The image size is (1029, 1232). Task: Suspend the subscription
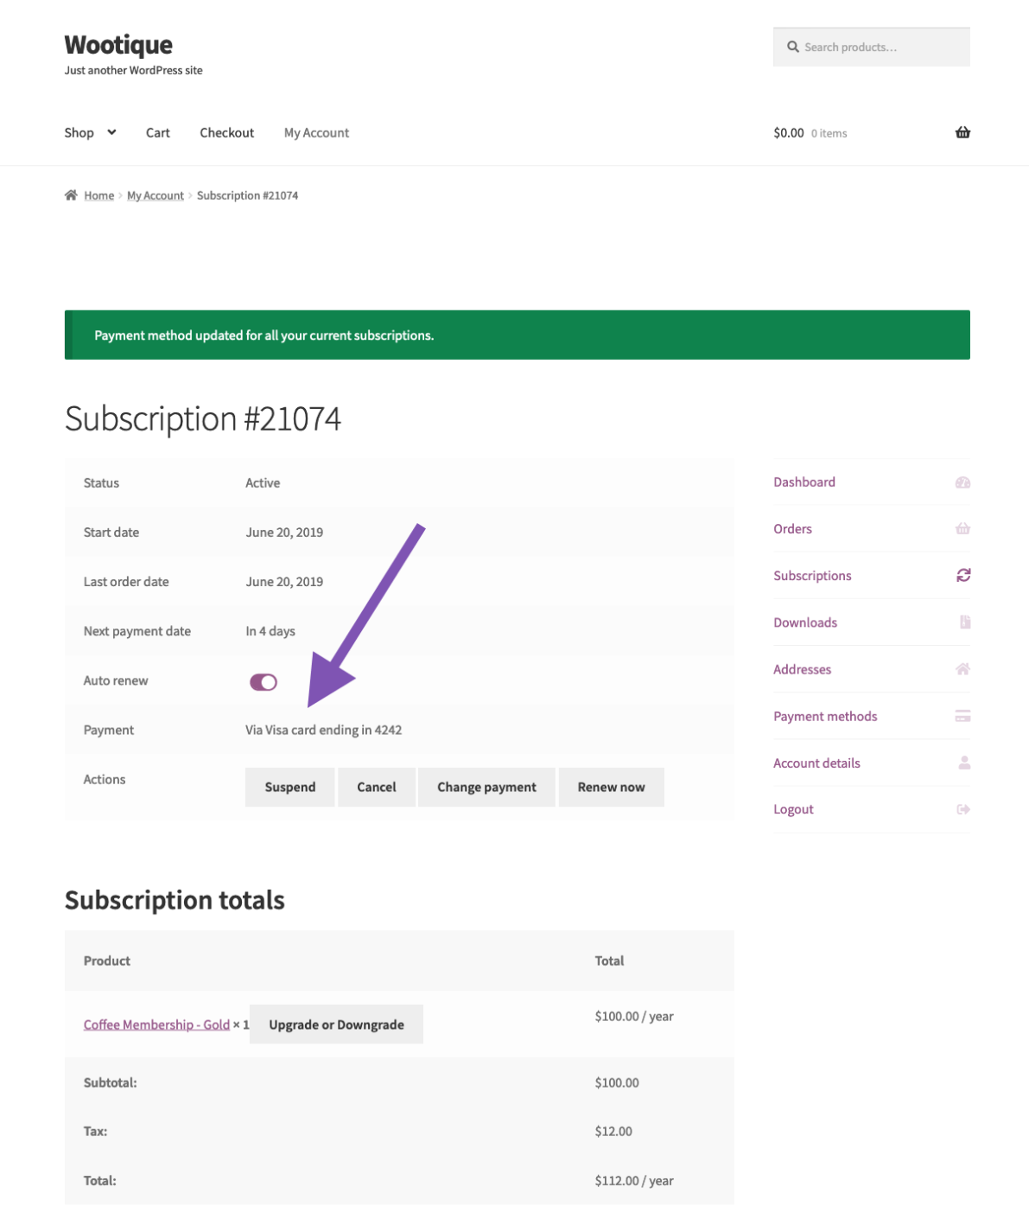tap(289, 787)
